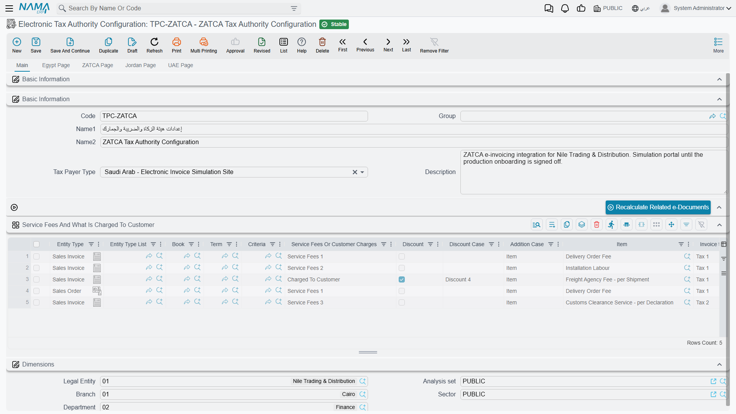Select row 2 checkbox
The image size is (736, 414).
coord(36,268)
